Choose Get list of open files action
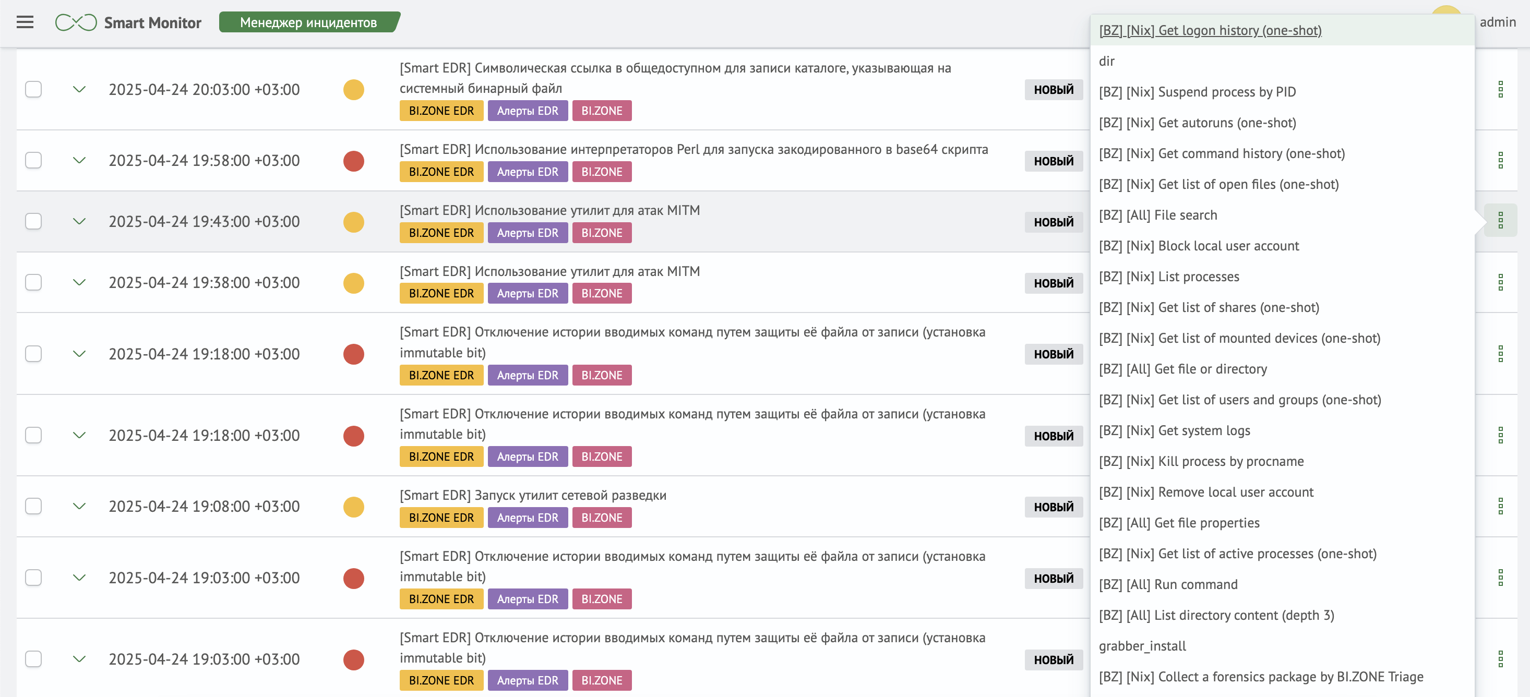This screenshot has width=1530, height=697. [1282, 185]
